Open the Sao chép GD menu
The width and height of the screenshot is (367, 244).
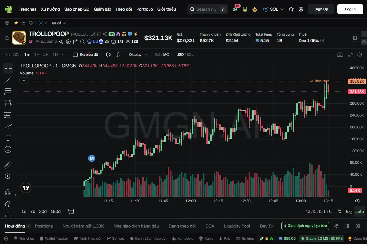pyautogui.click(x=77, y=9)
